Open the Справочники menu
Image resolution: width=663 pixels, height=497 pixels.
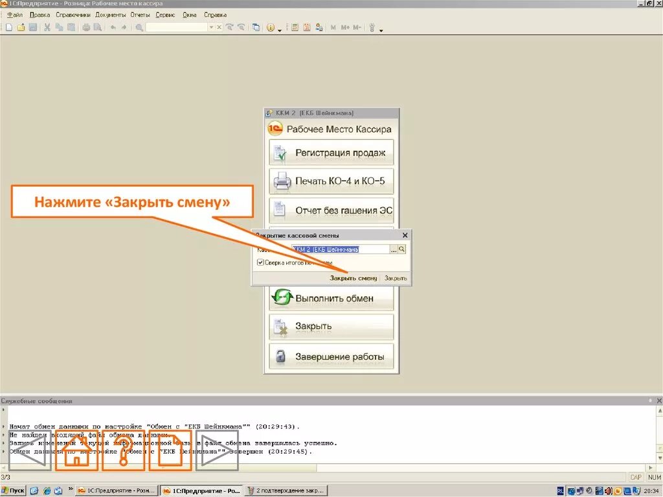click(73, 15)
